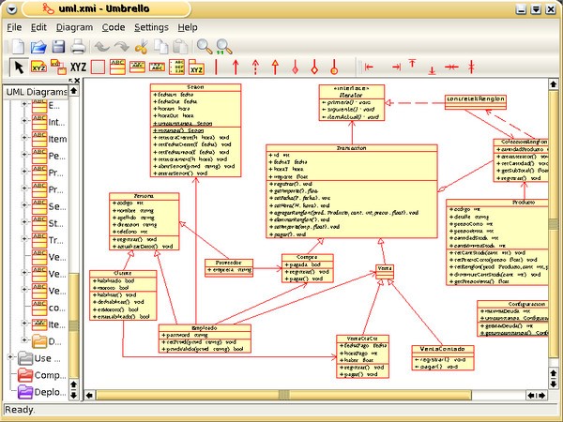The width and height of the screenshot is (563, 422).
Task: Select the arrow pointer tool
Action: (x=19, y=68)
